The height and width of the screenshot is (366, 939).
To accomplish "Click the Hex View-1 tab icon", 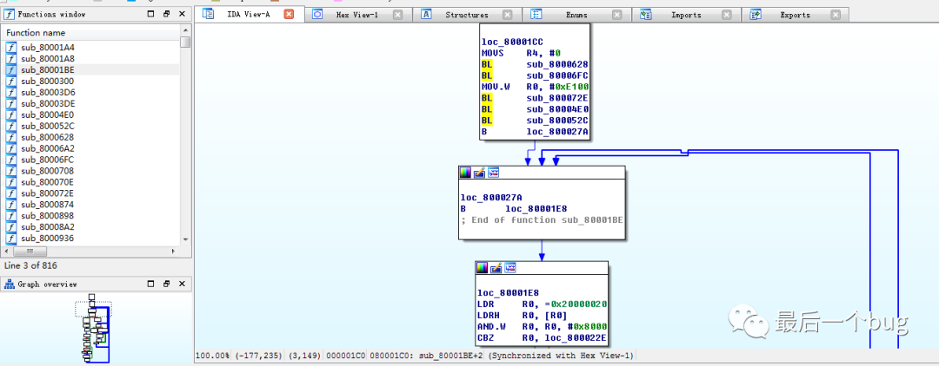I will [317, 15].
